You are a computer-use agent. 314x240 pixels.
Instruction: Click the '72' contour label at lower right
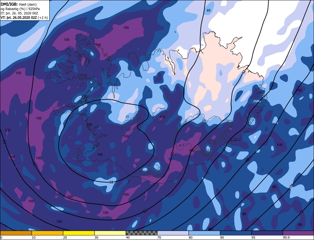302,212
